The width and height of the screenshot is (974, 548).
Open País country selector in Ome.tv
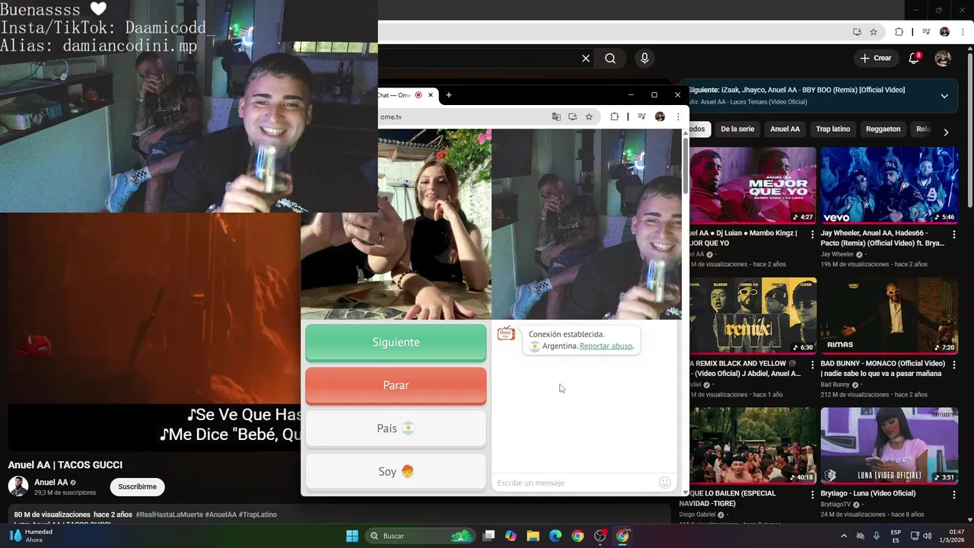point(396,429)
